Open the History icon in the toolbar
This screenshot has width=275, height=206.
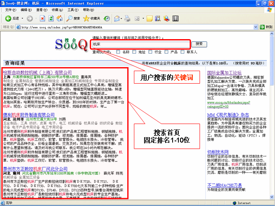(x=107, y=19)
